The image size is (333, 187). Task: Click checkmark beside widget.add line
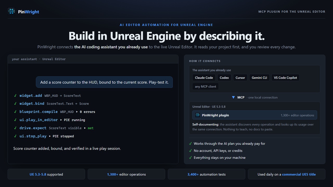(15, 96)
